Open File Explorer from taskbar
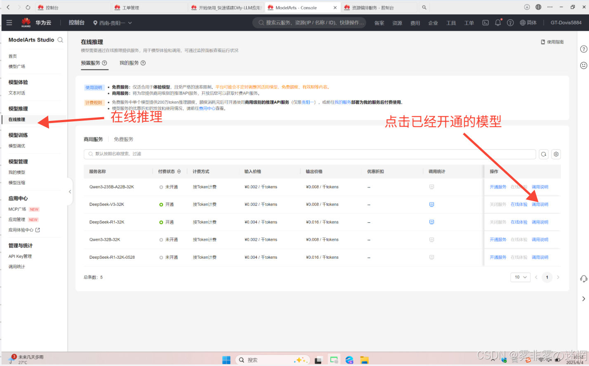This screenshot has height=366, width=589. click(x=364, y=360)
